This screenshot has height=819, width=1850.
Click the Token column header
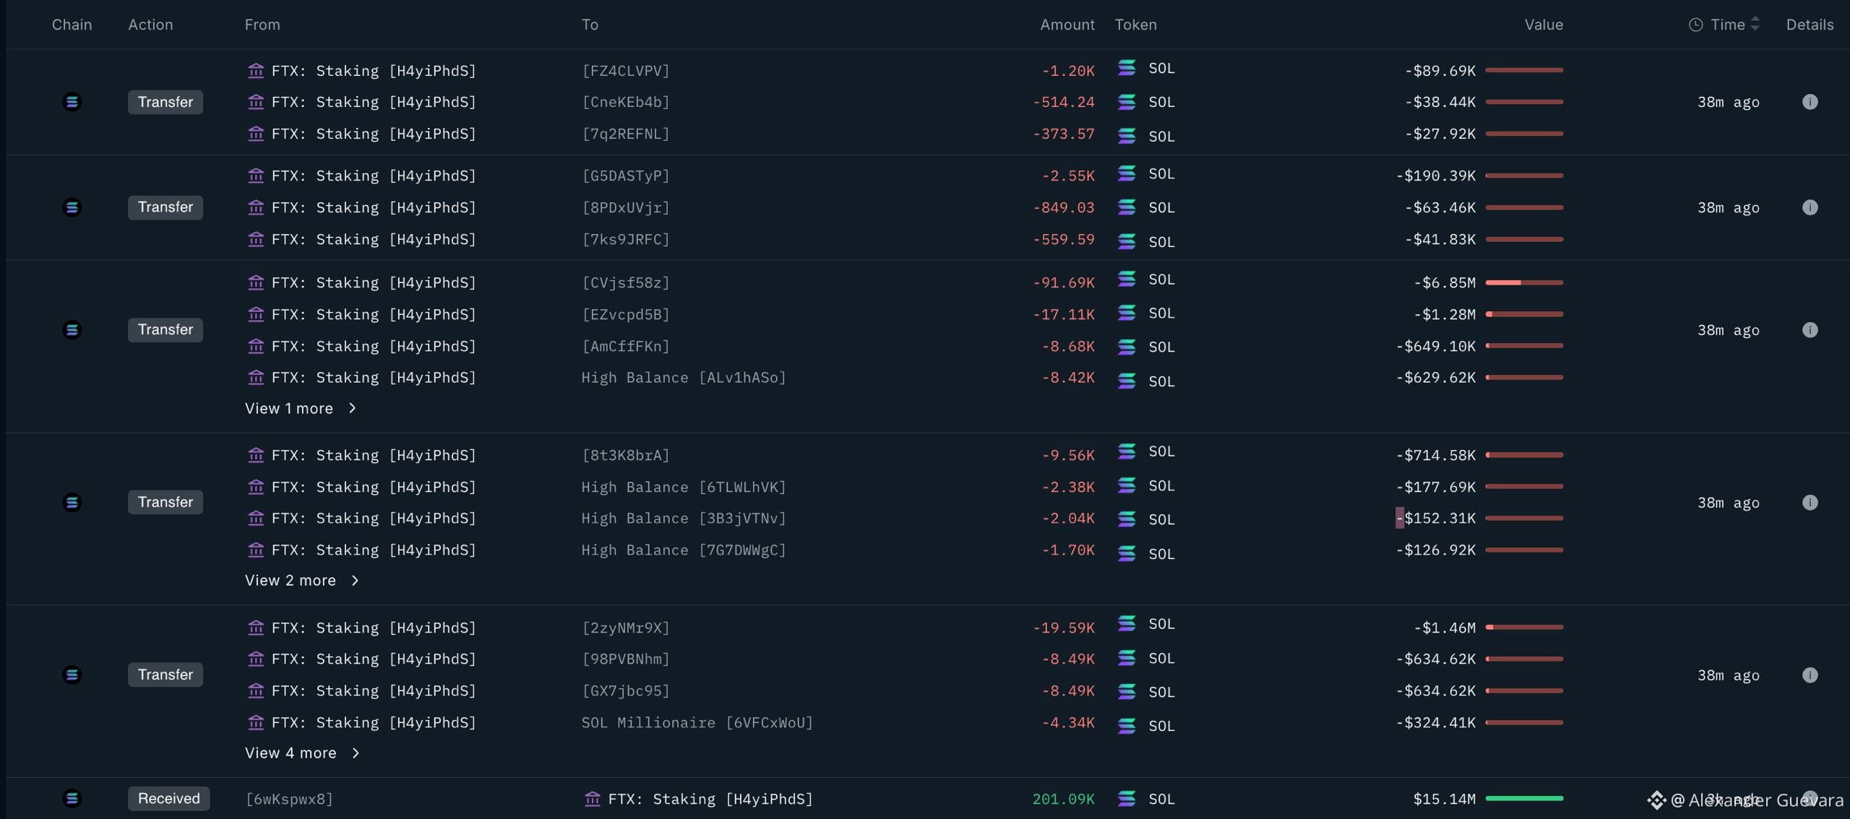[1135, 25]
